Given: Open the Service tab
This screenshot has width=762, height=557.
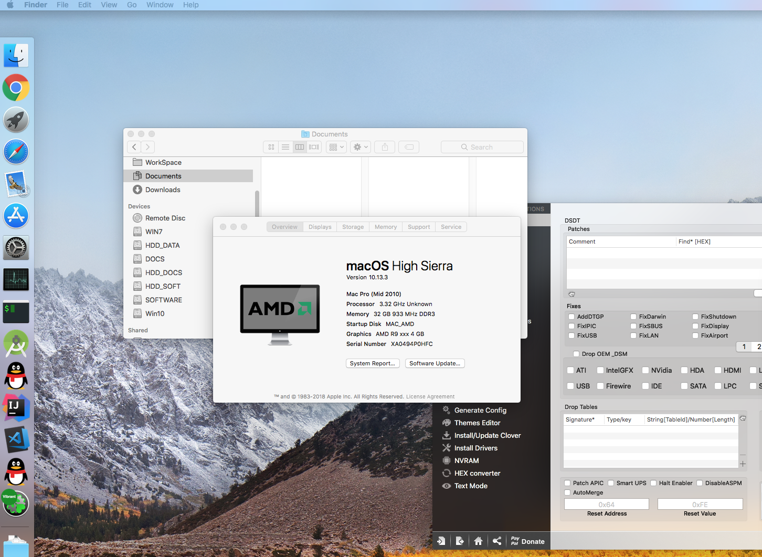Looking at the screenshot, I should (451, 227).
